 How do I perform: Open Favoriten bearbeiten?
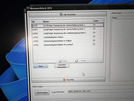click(62, 66)
